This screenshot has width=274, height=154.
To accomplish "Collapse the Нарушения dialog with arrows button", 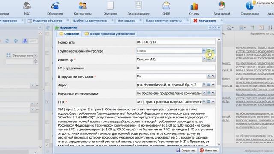I will pyautogui.click(x=210, y=27).
